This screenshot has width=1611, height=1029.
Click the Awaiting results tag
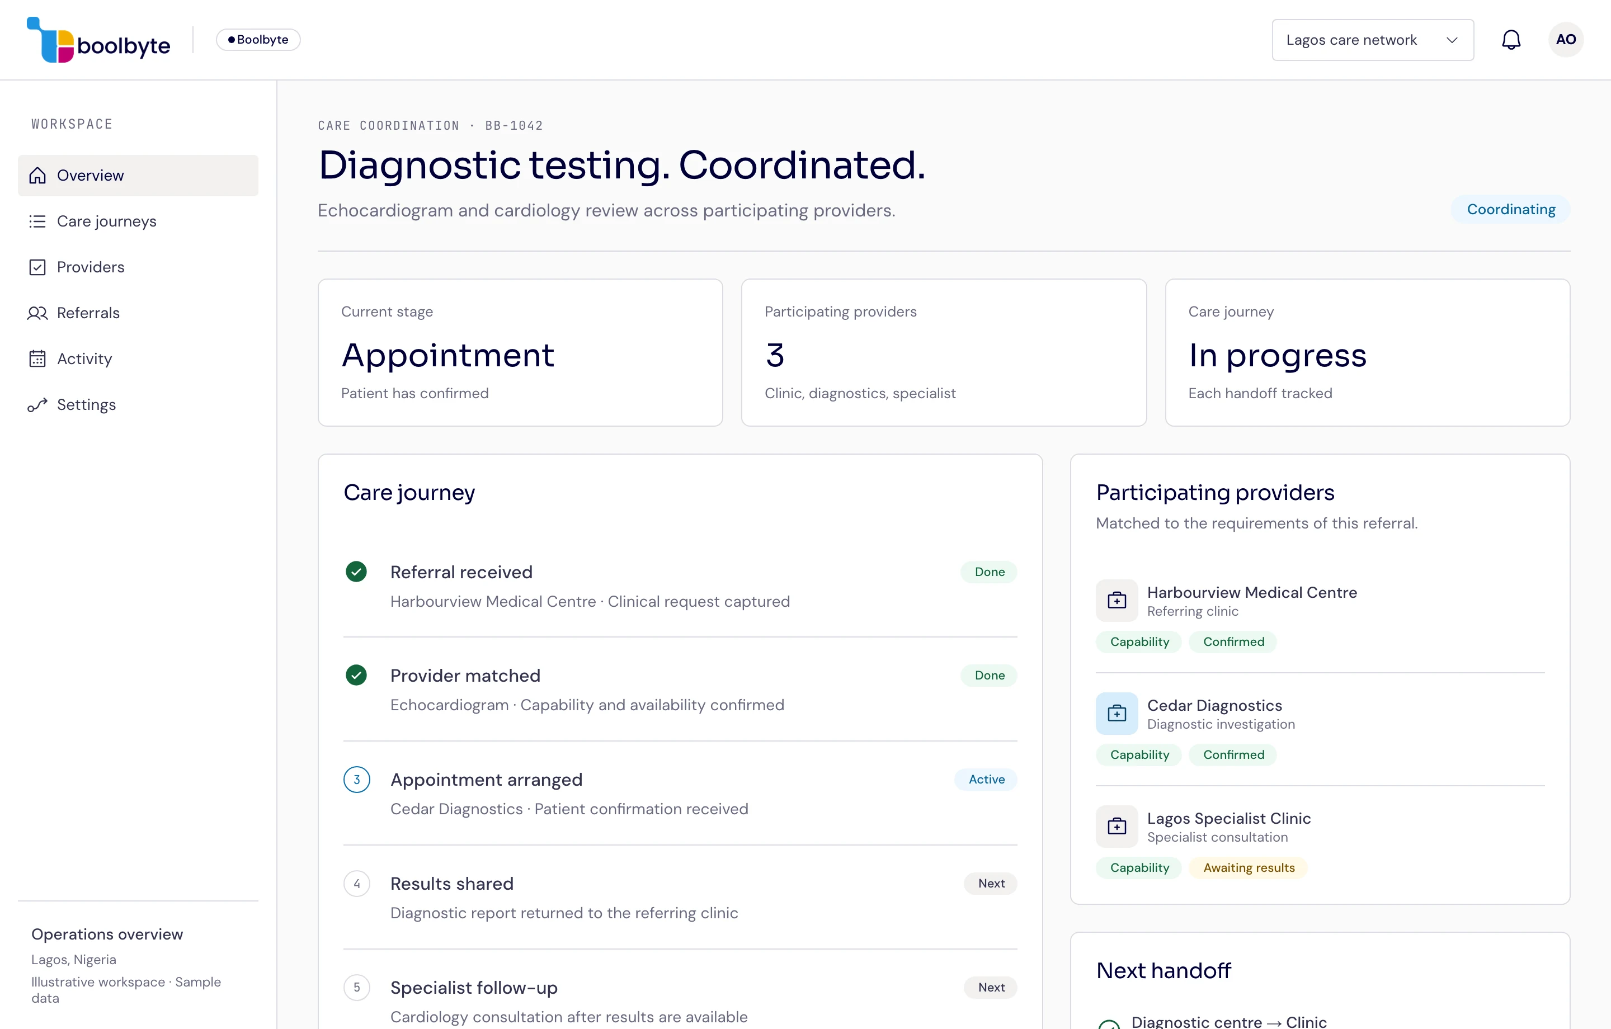(1249, 868)
